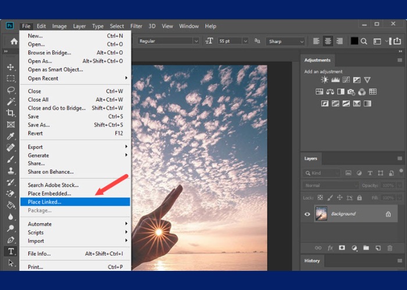
Task: Select the Dodge tool
Action: pyautogui.click(x=10, y=228)
